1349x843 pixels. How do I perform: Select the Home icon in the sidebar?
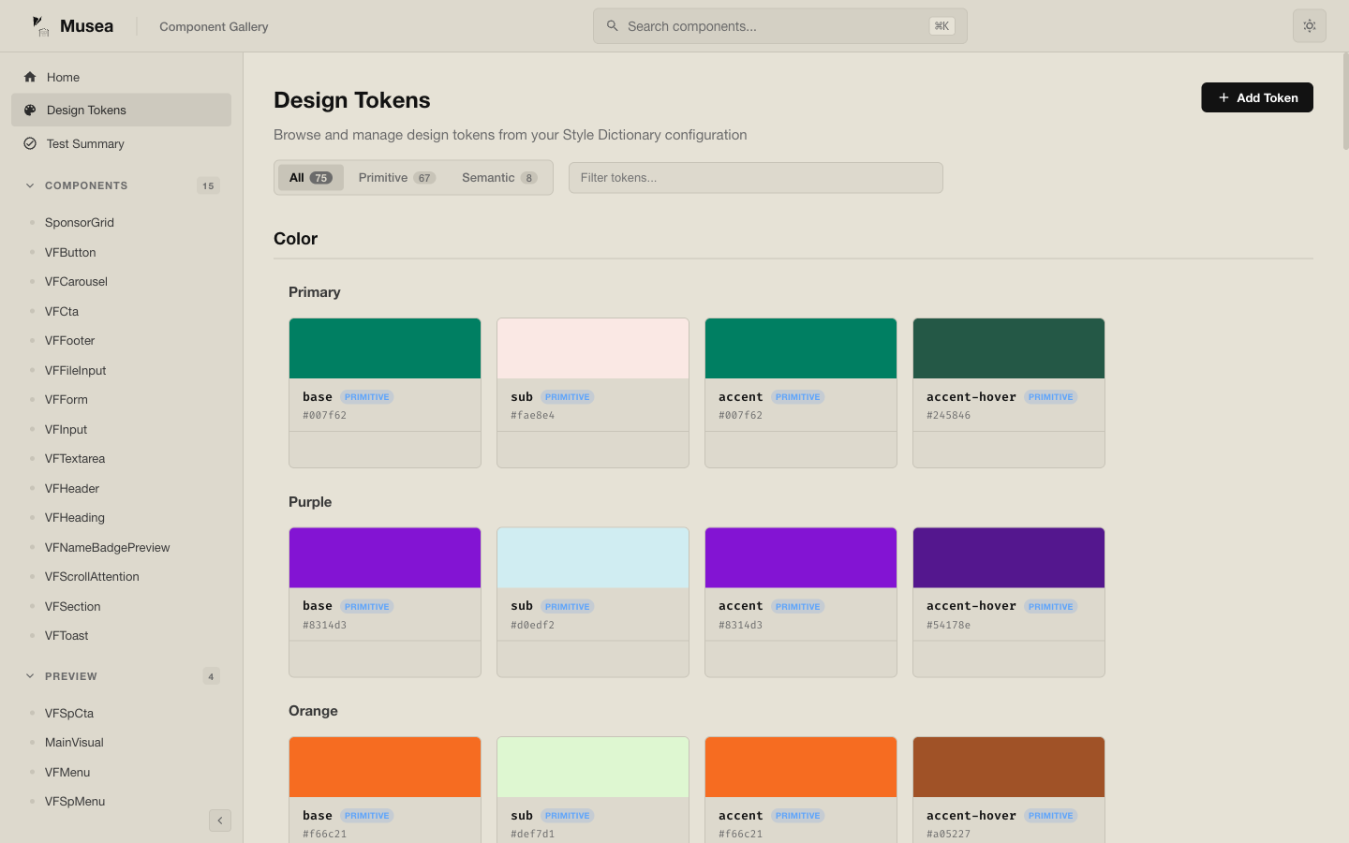pyautogui.click(x=27, y=77)
